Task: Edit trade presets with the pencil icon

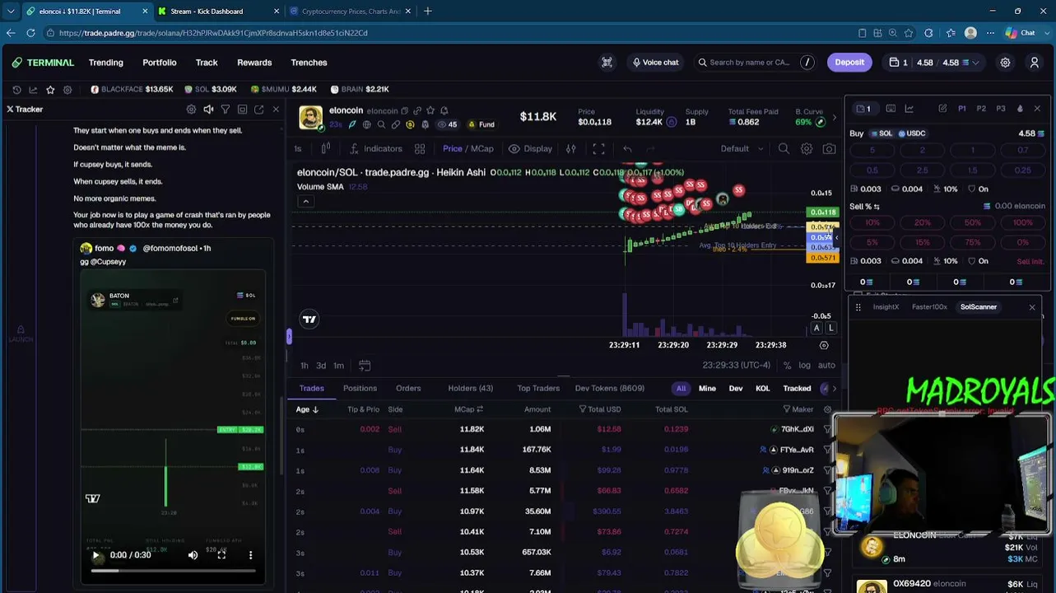Action: coord(942,109)
